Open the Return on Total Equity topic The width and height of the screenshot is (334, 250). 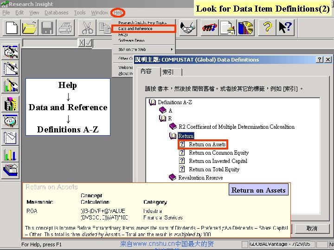214,169
